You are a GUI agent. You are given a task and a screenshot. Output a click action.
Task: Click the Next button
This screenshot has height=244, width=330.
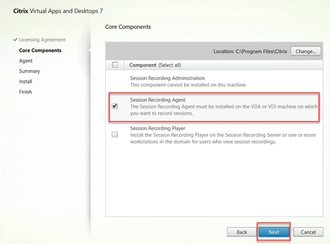pos(274,232)
